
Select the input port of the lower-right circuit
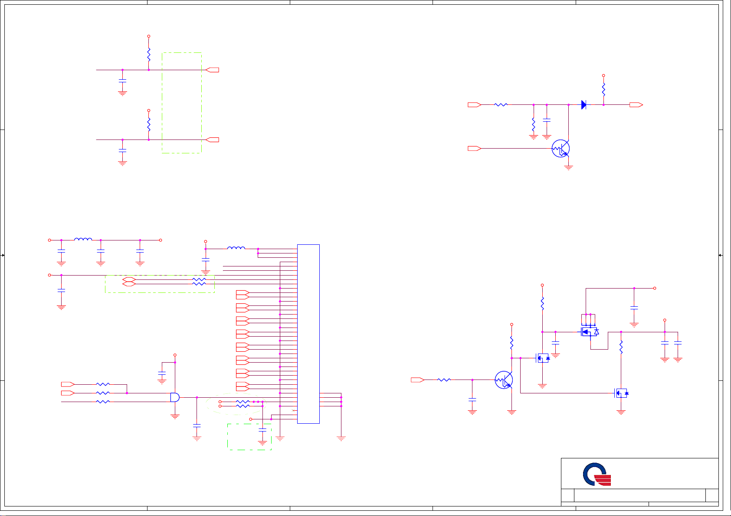[418, 380]
